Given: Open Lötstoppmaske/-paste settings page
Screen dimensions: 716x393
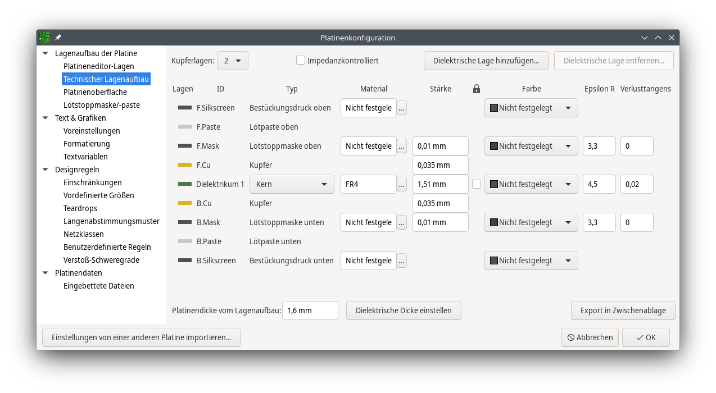Looking at the screenshot, I should [x=102, y=105].
